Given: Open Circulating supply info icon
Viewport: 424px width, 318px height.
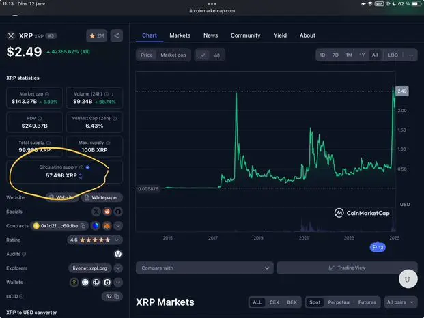Looking at the screenshot, I should tap(81, 167).
